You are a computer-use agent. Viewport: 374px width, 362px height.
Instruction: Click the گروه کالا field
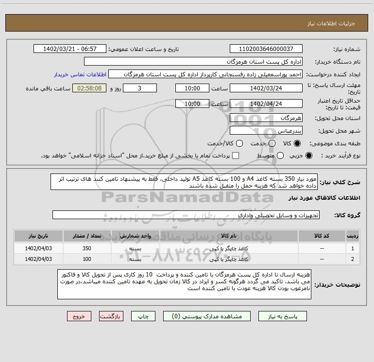pyautogui.click(x=186, y=215)
